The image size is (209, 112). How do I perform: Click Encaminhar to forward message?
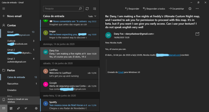176,9
